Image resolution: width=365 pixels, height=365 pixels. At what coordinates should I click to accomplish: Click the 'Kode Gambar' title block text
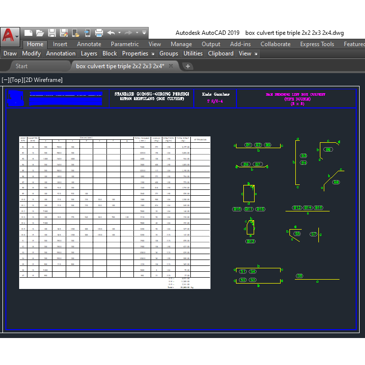pyautogui.click(x=215, y=94)
